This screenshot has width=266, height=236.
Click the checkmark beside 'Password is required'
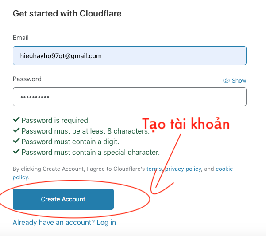(x=16, y=120)
